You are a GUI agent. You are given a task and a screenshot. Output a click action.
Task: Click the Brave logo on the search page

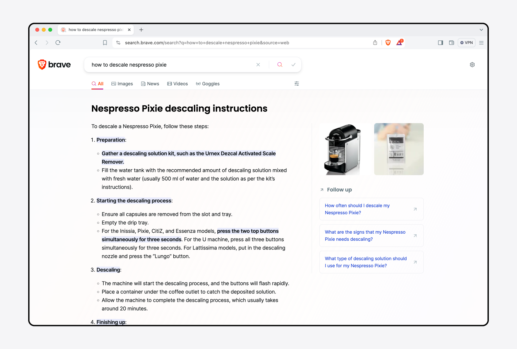click(x=54, y=65)
